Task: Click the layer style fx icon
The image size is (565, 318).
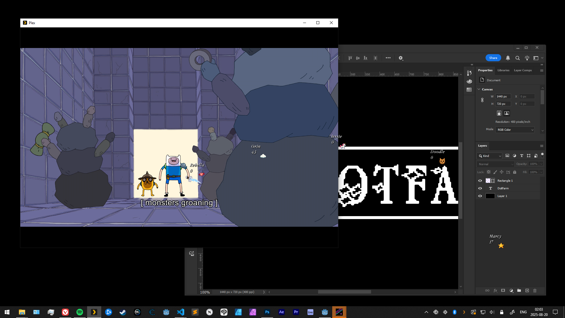Action: point(495,291)
